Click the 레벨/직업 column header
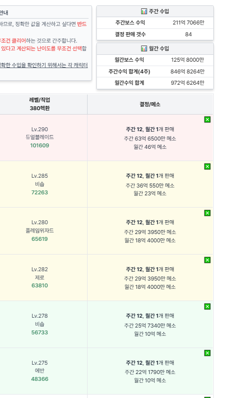The image size is (228, 398). pos(40,100)
